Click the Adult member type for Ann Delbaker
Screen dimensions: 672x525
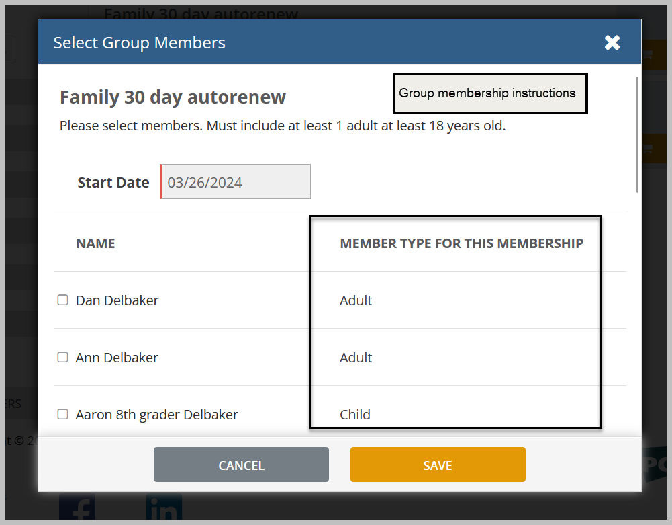click(356, 358)
